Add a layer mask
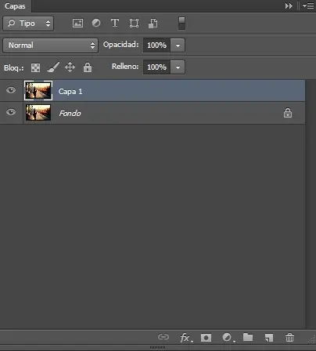 (x=206, y=338)
